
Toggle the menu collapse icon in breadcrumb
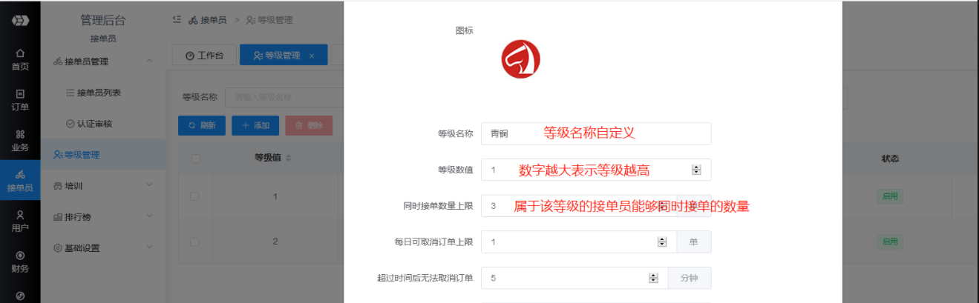click(177, 19)
